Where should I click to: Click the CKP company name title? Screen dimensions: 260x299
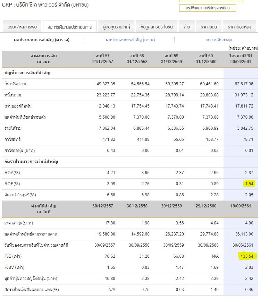pos(45,5)
